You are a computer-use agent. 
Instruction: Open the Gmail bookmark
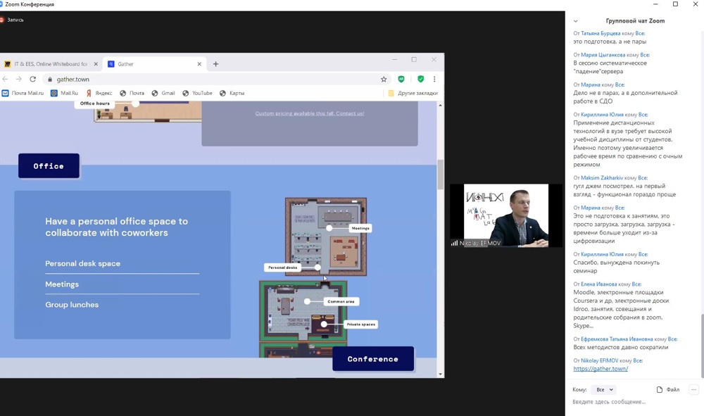[x=163, y=93]
